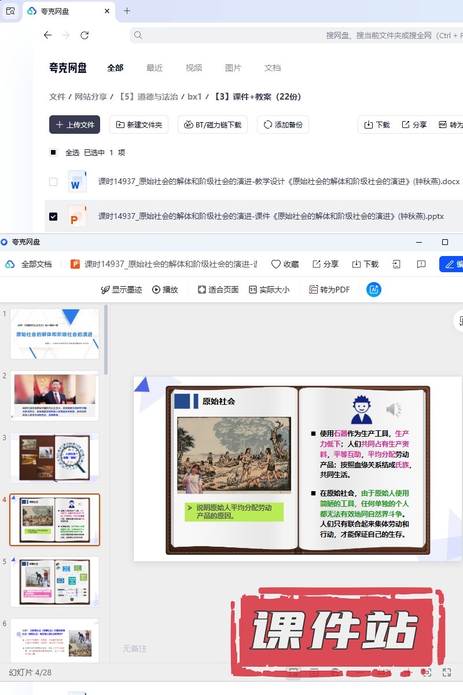Switch to the 视频 tab
The width and height of the screenshot is (463, 695).
point(194,68)
